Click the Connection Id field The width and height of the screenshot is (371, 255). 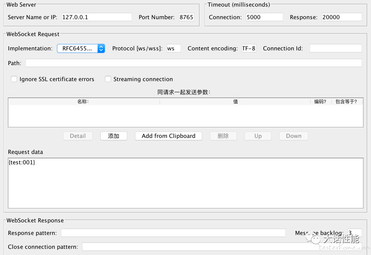335,48
